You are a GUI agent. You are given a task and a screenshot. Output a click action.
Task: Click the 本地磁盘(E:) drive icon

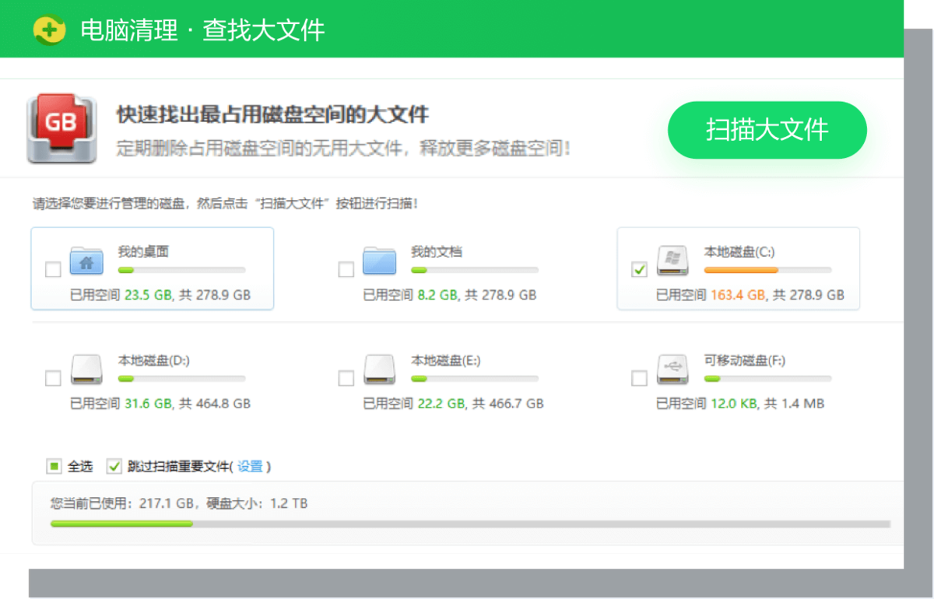[379, 371]
